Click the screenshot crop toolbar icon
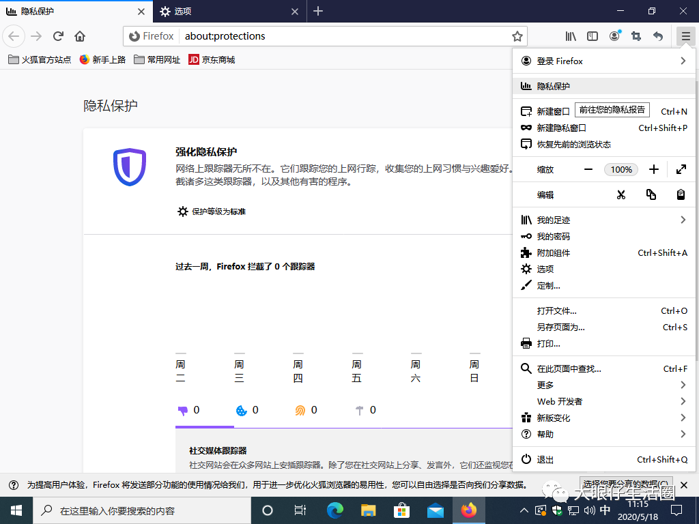Viewport: 699px width, 524px height. point(636,36)
